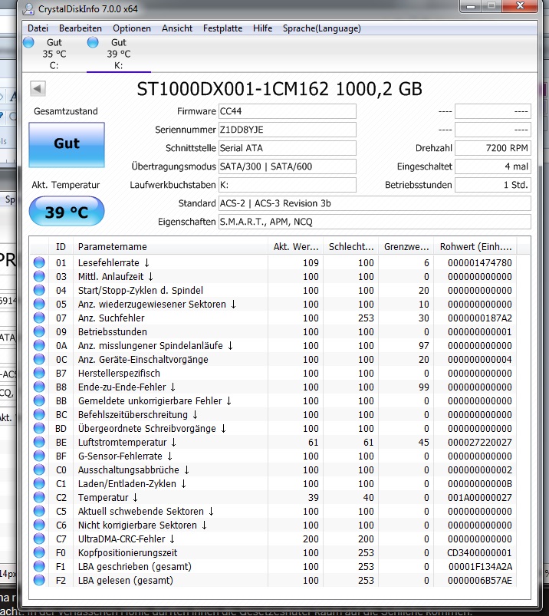
Task: Click status icon of C2 Temperatur row
Action: click(x=39, y=497)
